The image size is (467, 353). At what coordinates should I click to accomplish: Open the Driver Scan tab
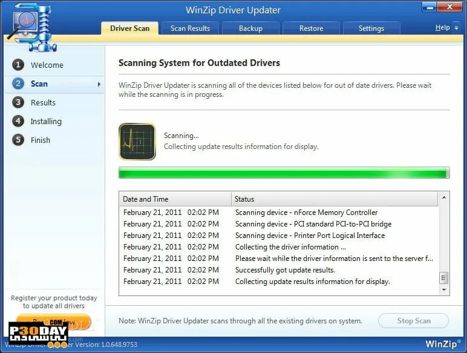(x=129, y=28)
